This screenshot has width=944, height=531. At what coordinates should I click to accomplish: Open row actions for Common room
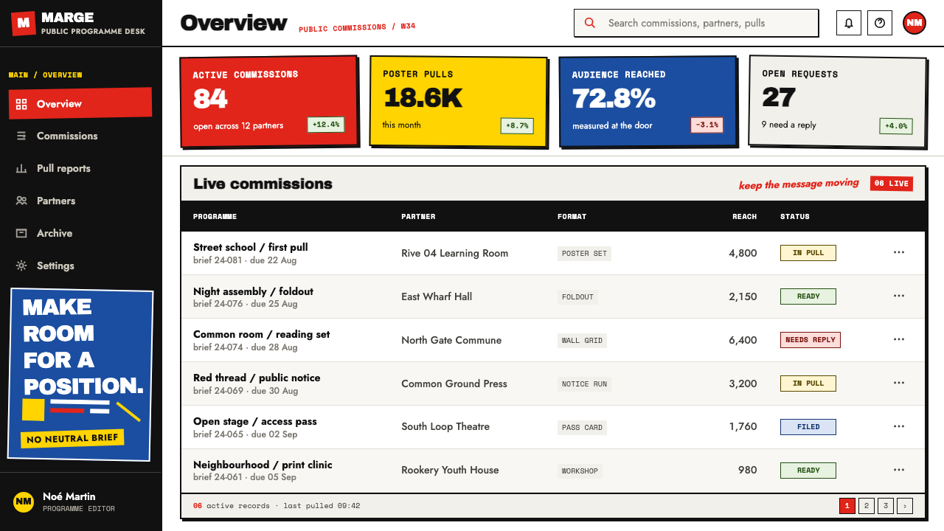(x=898, y=339)
